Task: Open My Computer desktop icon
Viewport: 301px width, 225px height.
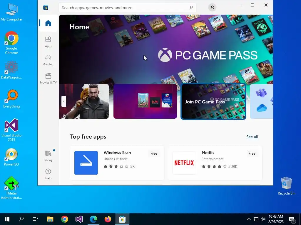Action: (x=11, y=12)
